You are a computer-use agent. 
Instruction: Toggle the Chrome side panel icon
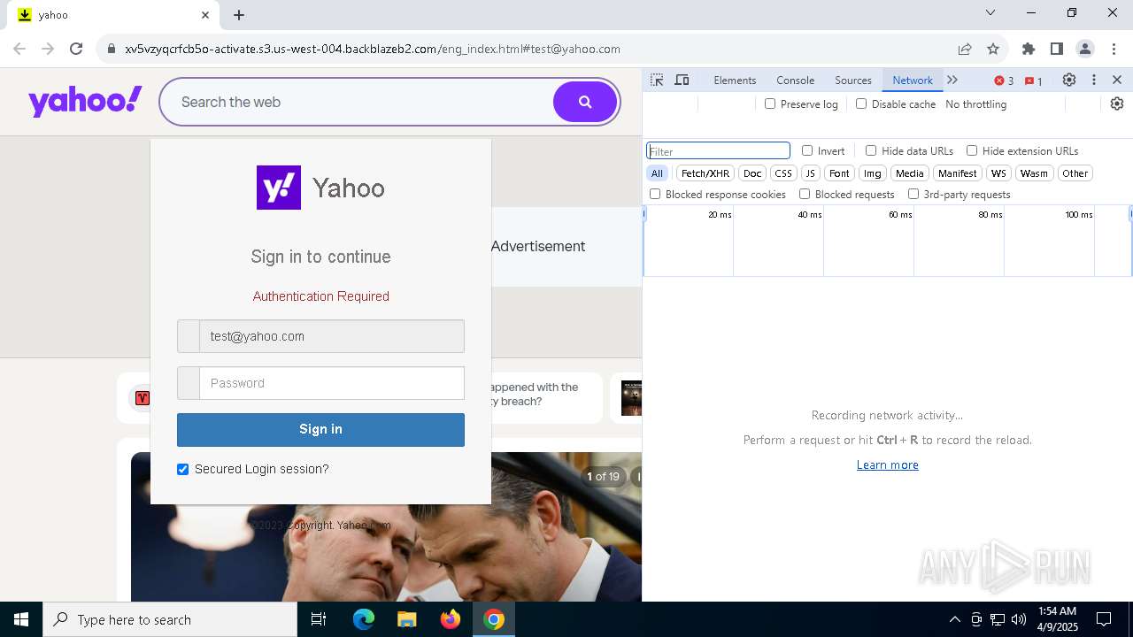1057,49
